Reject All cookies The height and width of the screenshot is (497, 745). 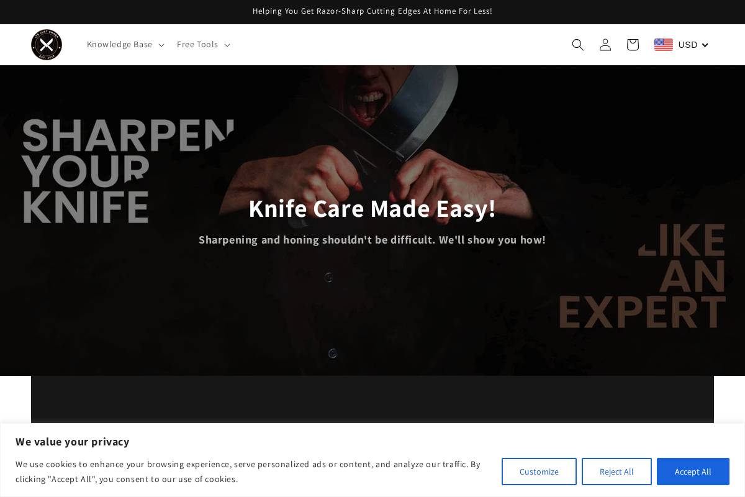[x=616, y=472]
